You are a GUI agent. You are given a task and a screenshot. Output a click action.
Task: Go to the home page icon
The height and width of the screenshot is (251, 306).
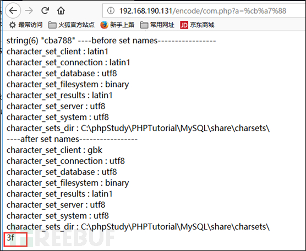coord(61,10)
